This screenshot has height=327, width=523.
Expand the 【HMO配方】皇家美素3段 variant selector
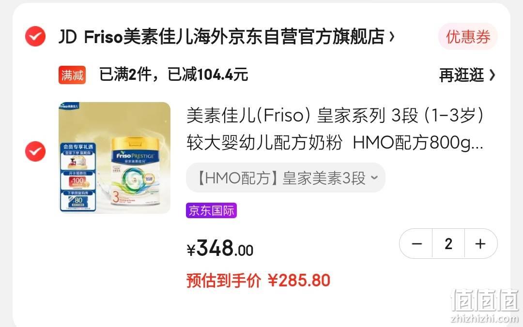286,178
